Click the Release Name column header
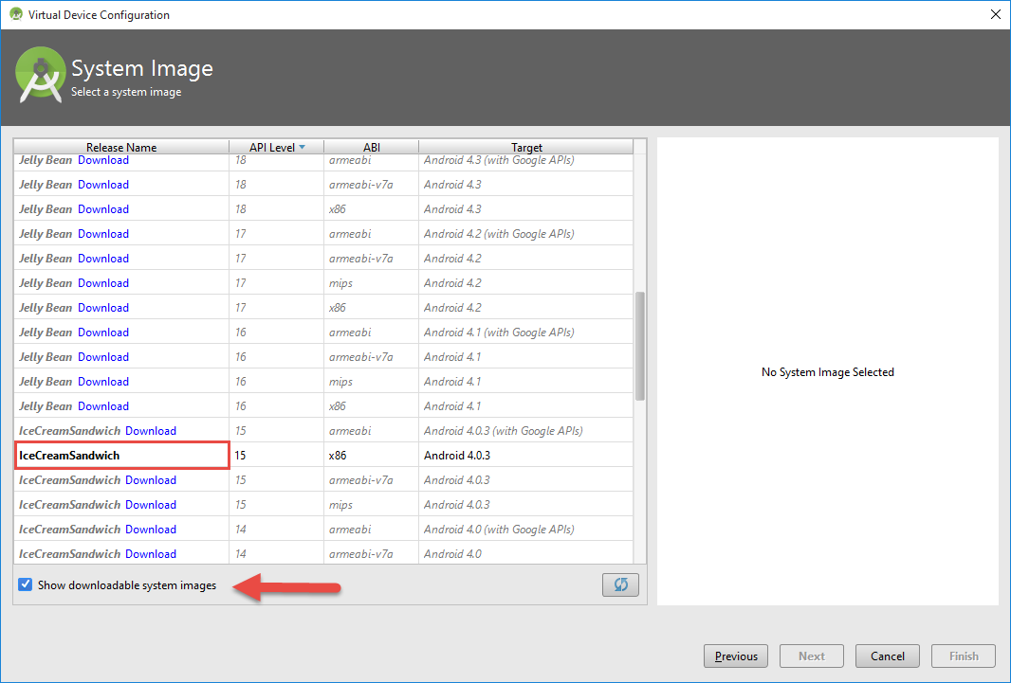The image size is (1011, 683). 121,147
